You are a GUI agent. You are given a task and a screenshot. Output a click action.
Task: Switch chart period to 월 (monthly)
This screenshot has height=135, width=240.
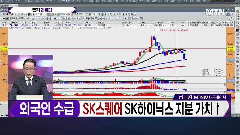coord(106,14)
